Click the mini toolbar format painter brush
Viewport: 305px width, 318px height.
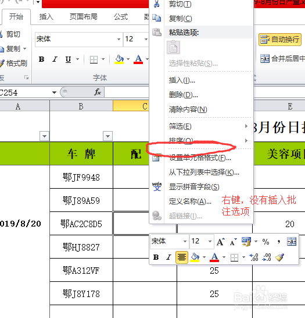coord(279,257)
